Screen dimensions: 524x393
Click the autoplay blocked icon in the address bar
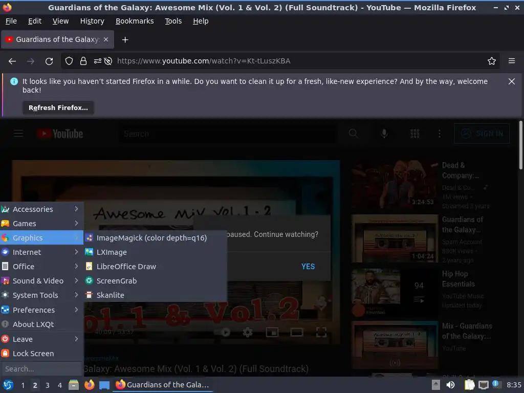[108, 61]
